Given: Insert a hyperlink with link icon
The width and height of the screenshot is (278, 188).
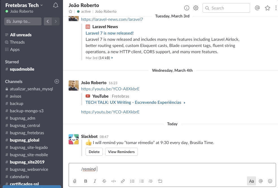Looking at the screenshot, I should coord(123,181).
